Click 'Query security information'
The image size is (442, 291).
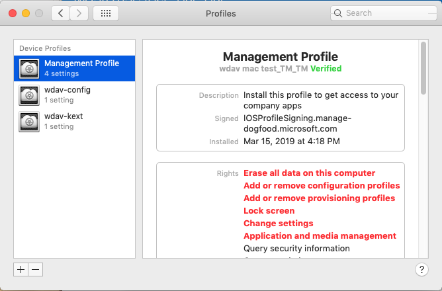tap(296, 249)
